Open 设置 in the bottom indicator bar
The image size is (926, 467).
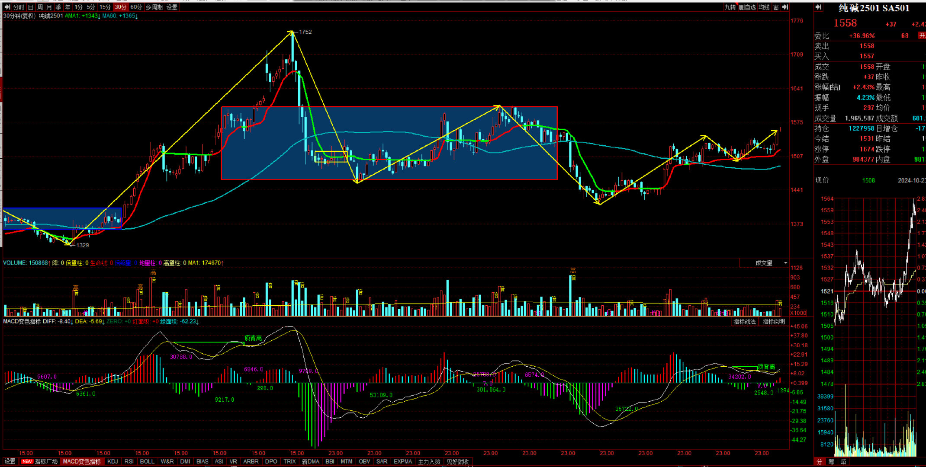pos(10,461)
